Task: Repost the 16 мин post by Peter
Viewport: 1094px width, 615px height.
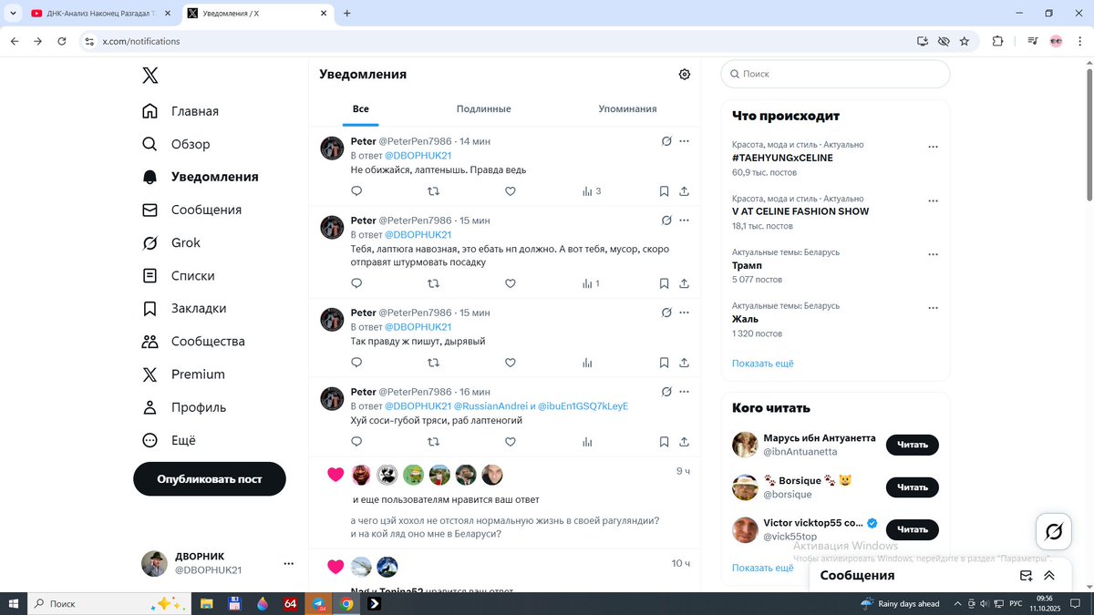Action: point(433,442)
